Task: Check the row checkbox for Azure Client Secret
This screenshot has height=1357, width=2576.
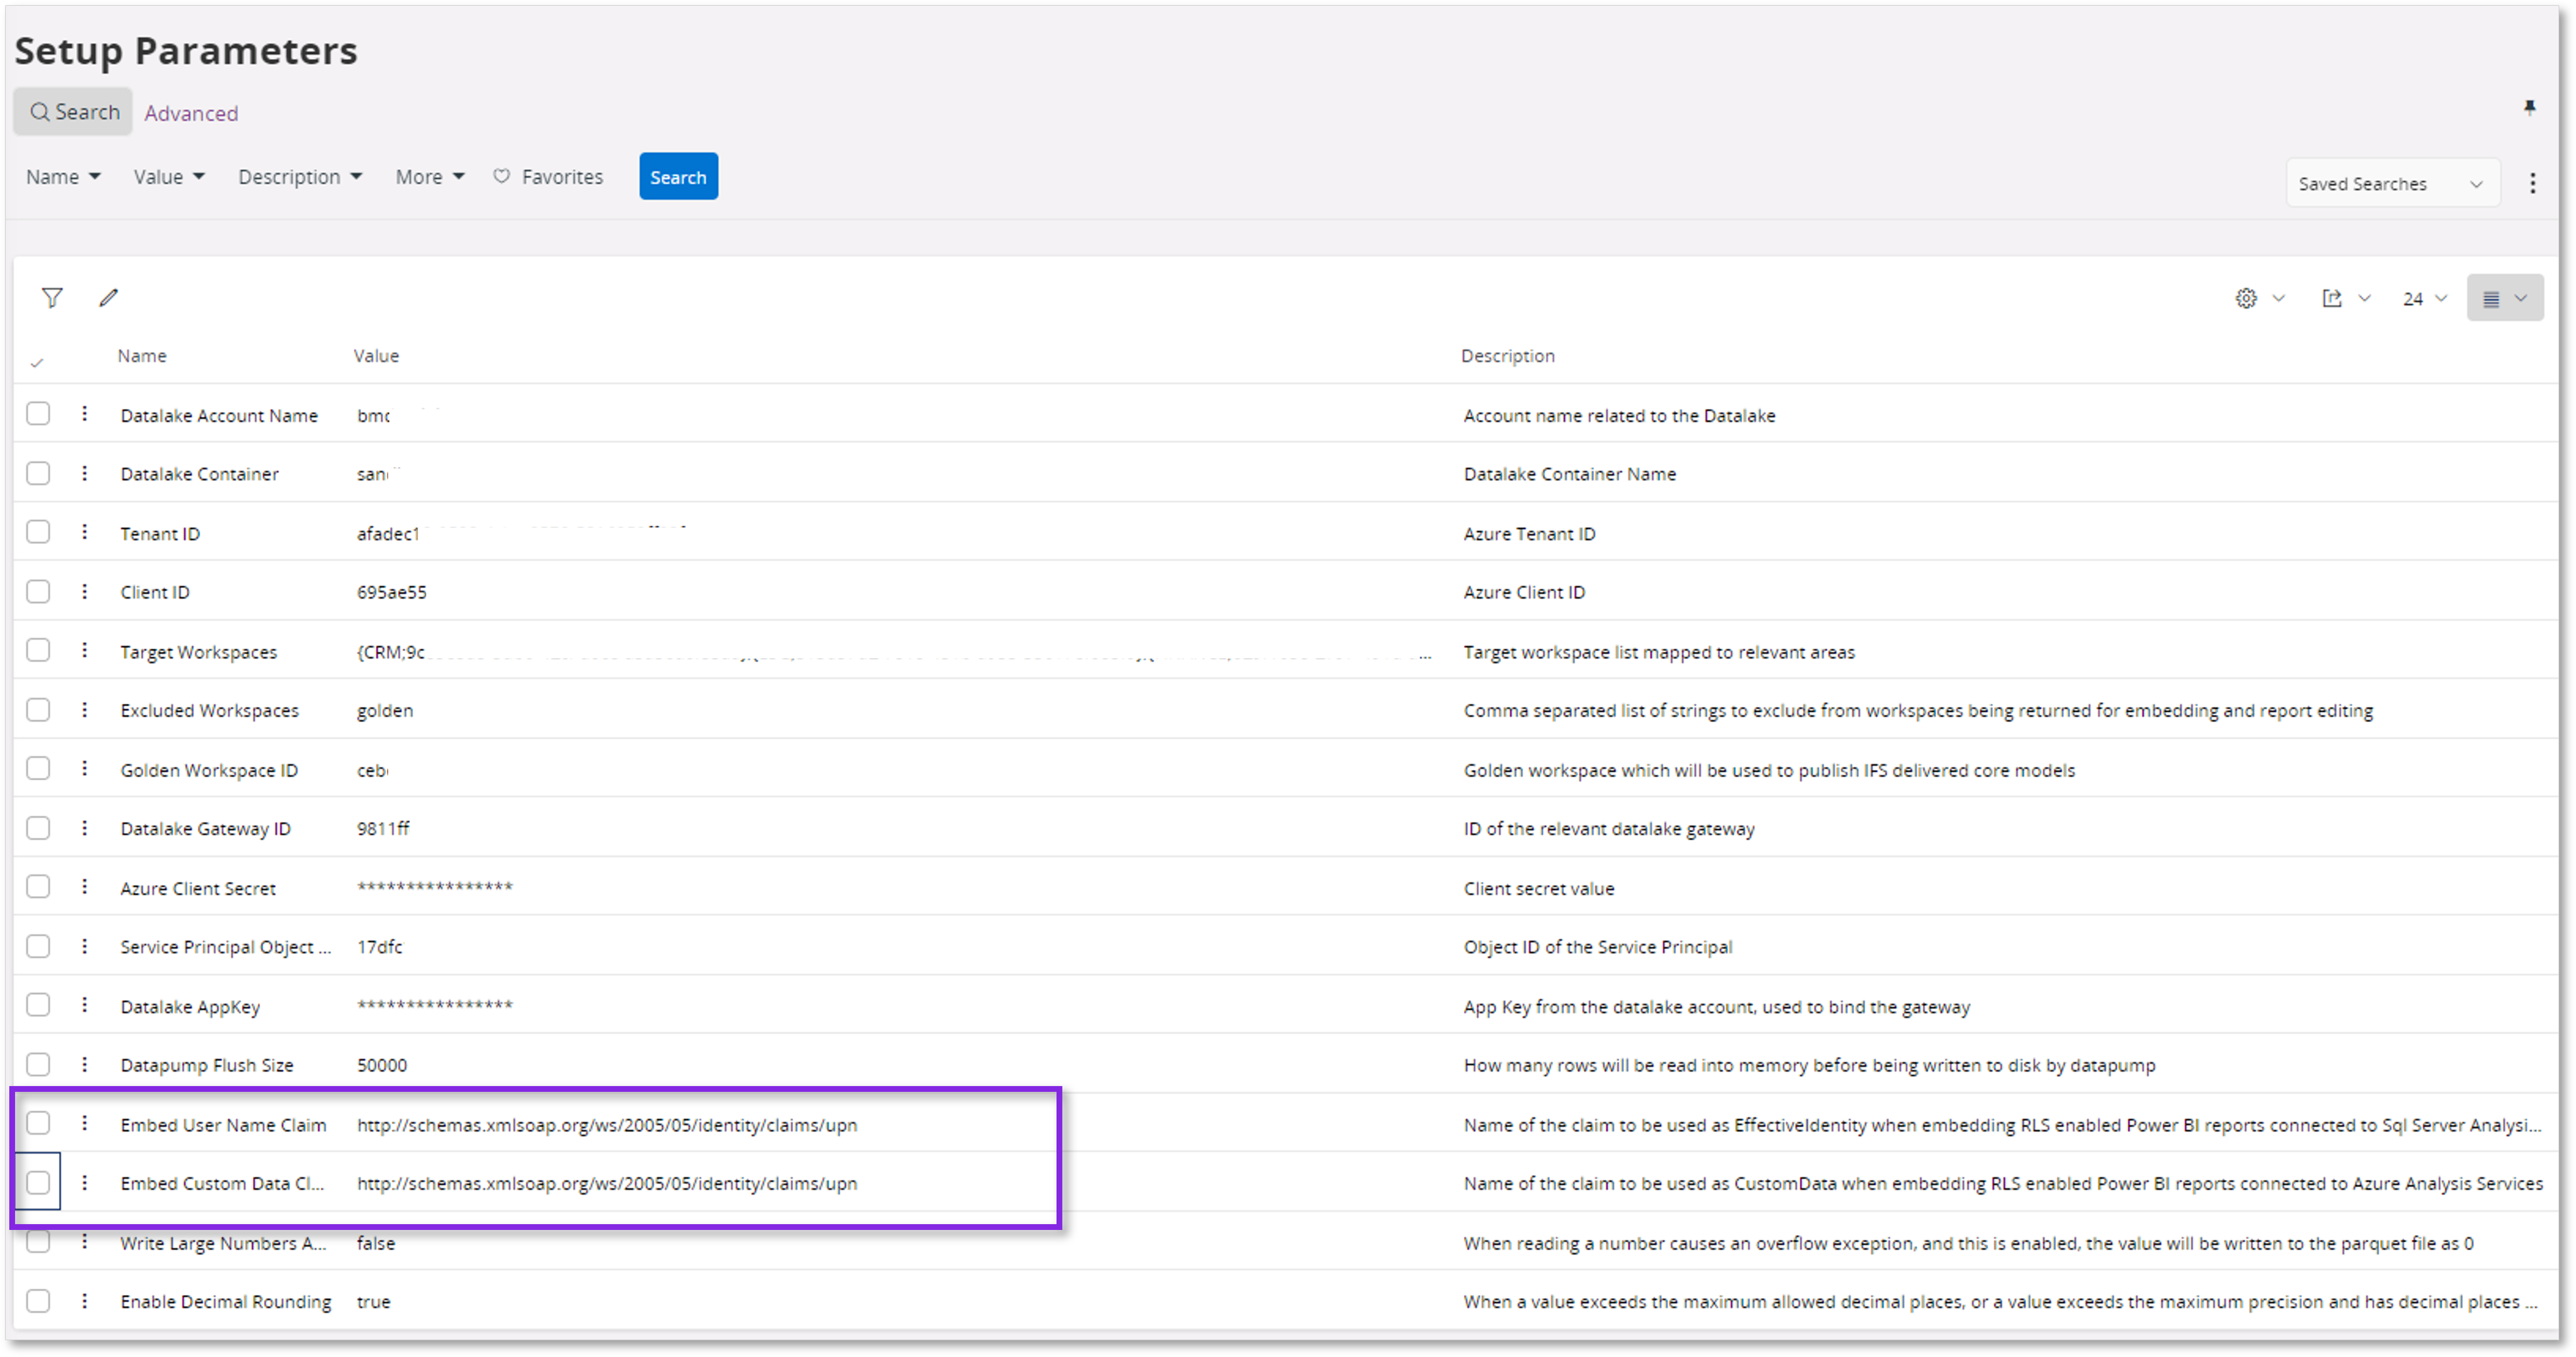Action: [38, 886]
